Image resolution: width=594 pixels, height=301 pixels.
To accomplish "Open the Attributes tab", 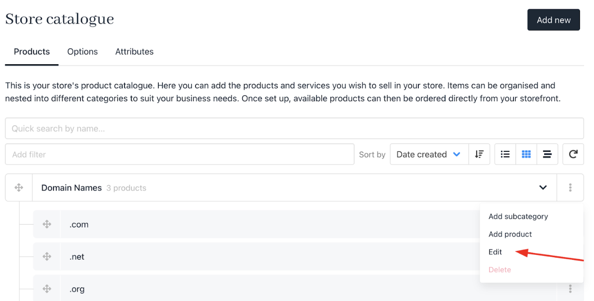I will (x=134, y=52).
